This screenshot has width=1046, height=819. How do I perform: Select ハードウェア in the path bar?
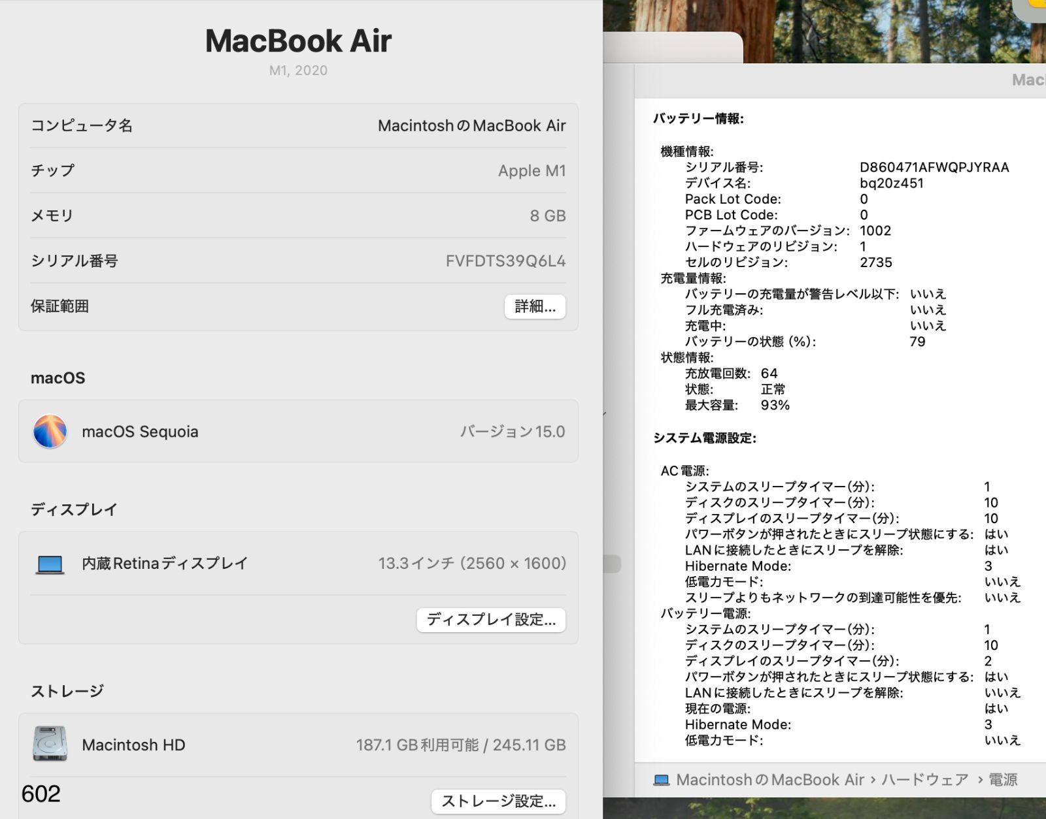pos(924,780)
